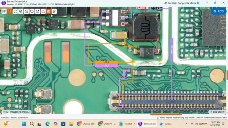Open the clock showing 10:05 AM

pyautogui.click(x=215, y=124)
